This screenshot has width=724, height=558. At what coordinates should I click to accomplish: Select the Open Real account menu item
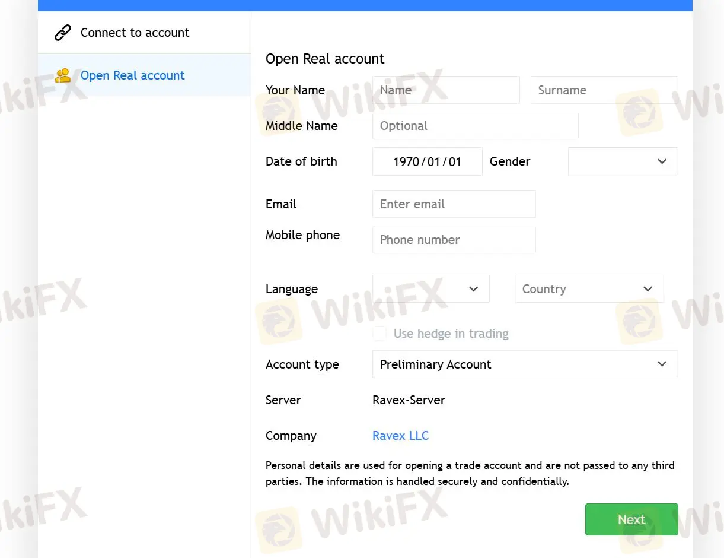point(144,75)
